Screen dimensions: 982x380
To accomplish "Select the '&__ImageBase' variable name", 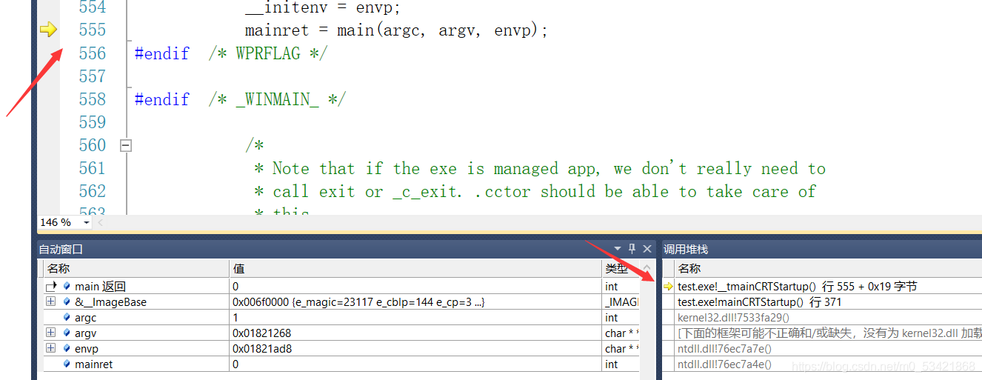I will click(110, 302).
